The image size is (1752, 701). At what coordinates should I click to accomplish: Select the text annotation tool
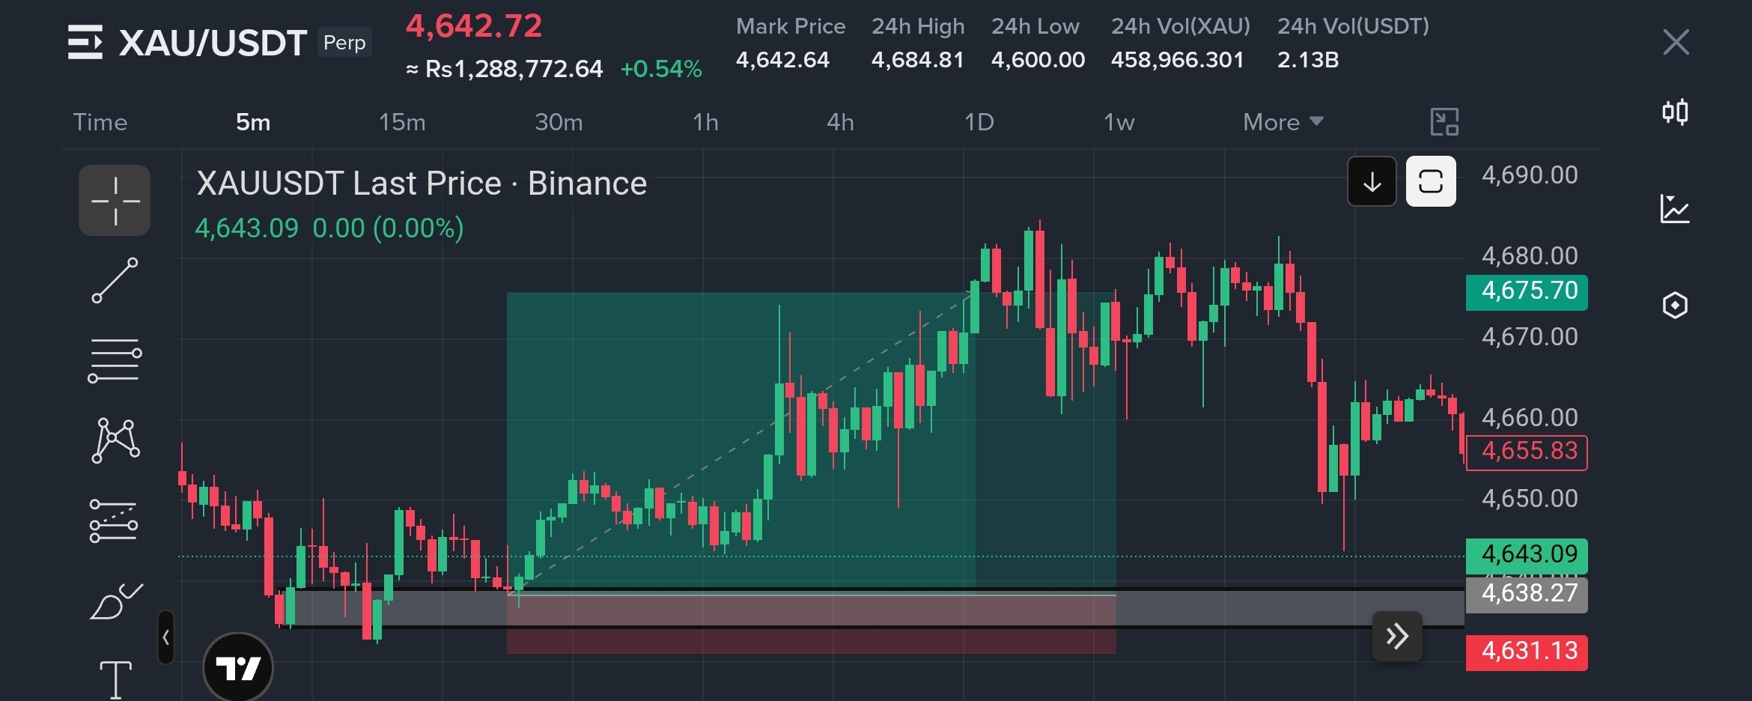115,679
